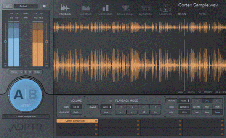Toggle the Loop button
This screenshot has height=138, width=226.
(106, 112)
